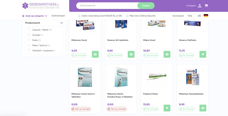Open the user account icon beside Inloggen
The height and width of the screenshot is (116, 228).
pos(200,6)
